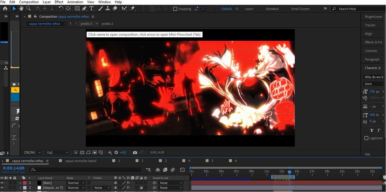Toggle transparency grid in the viewer
Screen dimensions: 386x192
point(82,152)
